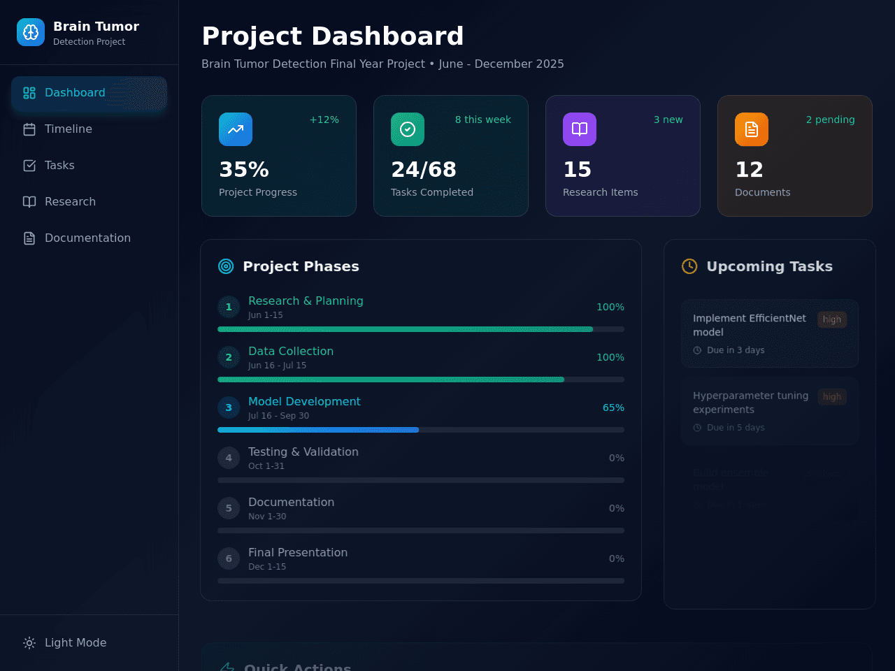Click the clock icon beside 'Due in 5 days'
895x671 pixels.
[697, 428]
